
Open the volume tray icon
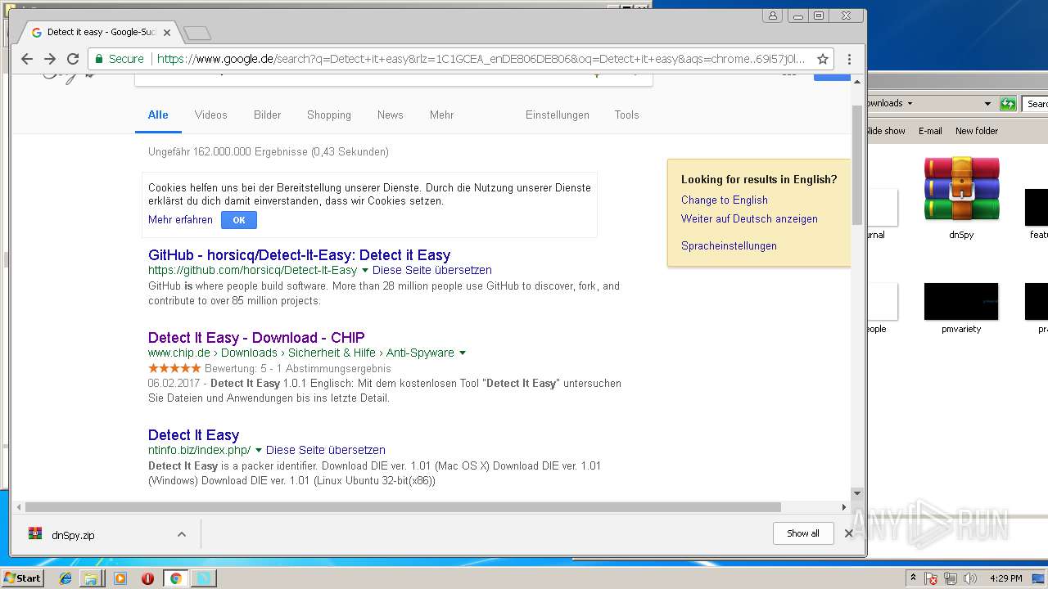click(x=970, y=578)
